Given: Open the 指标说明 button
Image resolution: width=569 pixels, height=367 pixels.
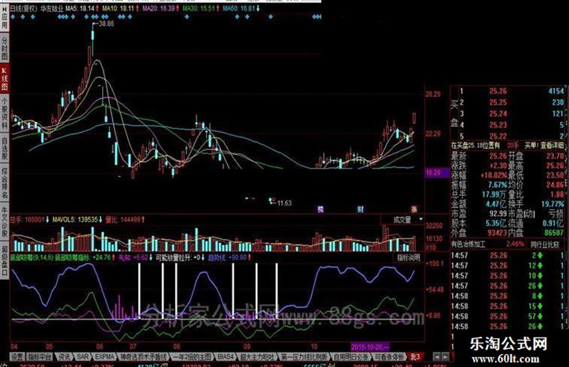Looking at the screenshot, I should tap(408, 258).
